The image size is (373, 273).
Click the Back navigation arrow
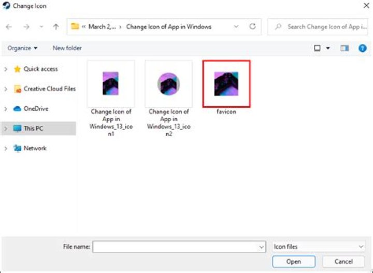click(9, 26)
